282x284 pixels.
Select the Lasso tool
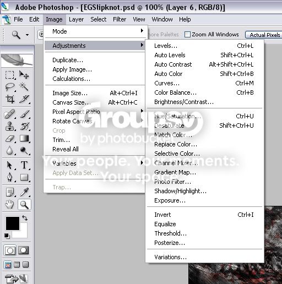pos(9,87)
